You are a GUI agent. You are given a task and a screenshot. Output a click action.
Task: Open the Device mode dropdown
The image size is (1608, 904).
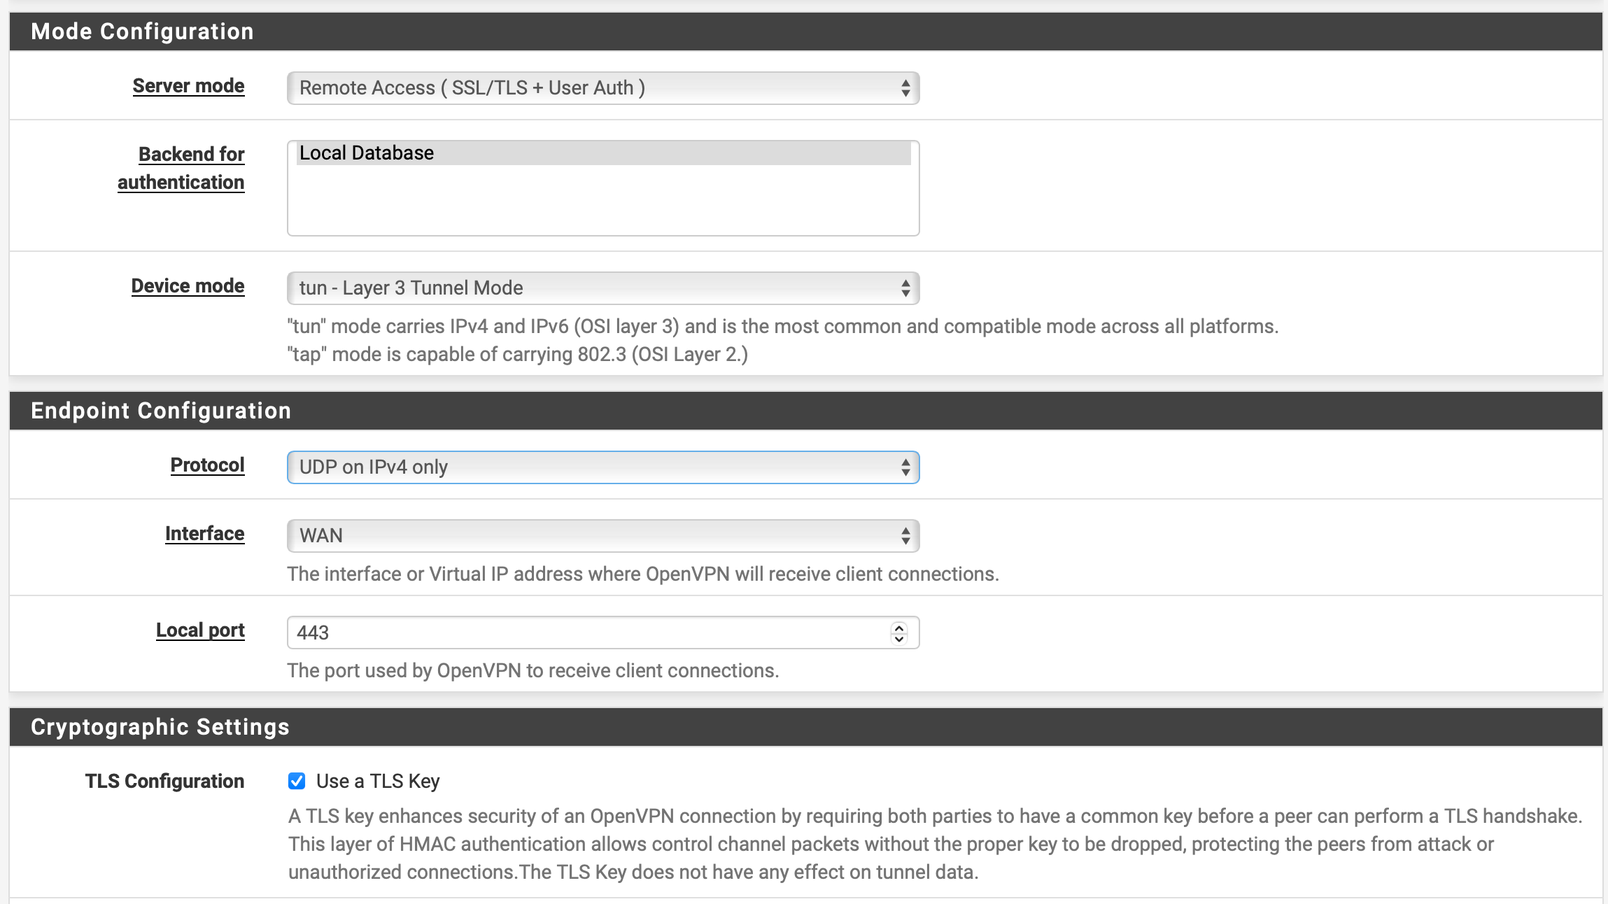pyautogui.click(x=602, y=288)
